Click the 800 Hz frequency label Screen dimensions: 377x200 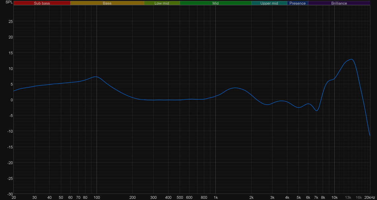(x=204, y=197)
